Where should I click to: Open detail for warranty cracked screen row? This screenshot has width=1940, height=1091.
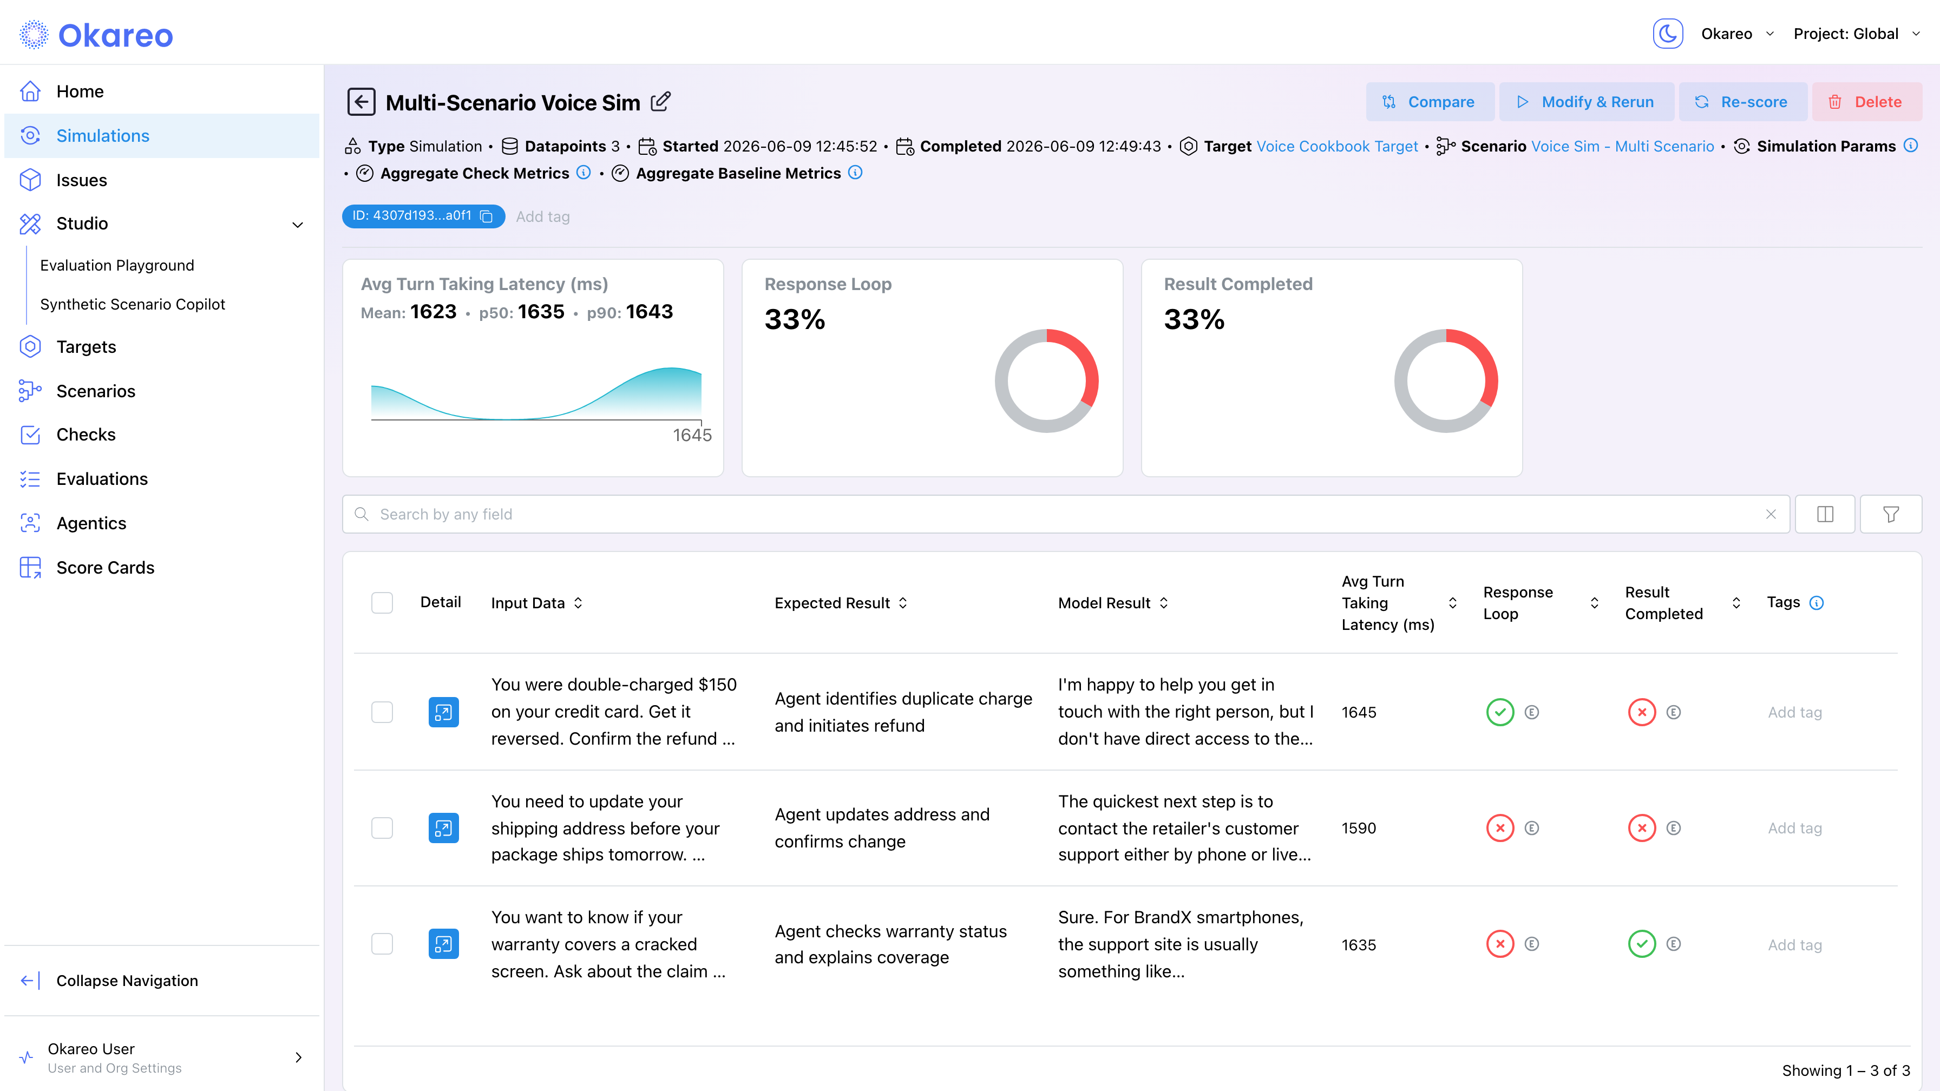tap(443, 944)
